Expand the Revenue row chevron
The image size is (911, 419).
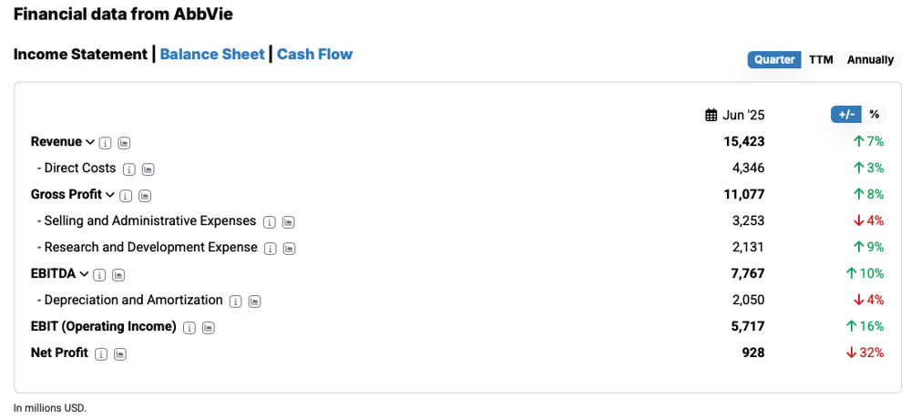[x=90, y=142]
